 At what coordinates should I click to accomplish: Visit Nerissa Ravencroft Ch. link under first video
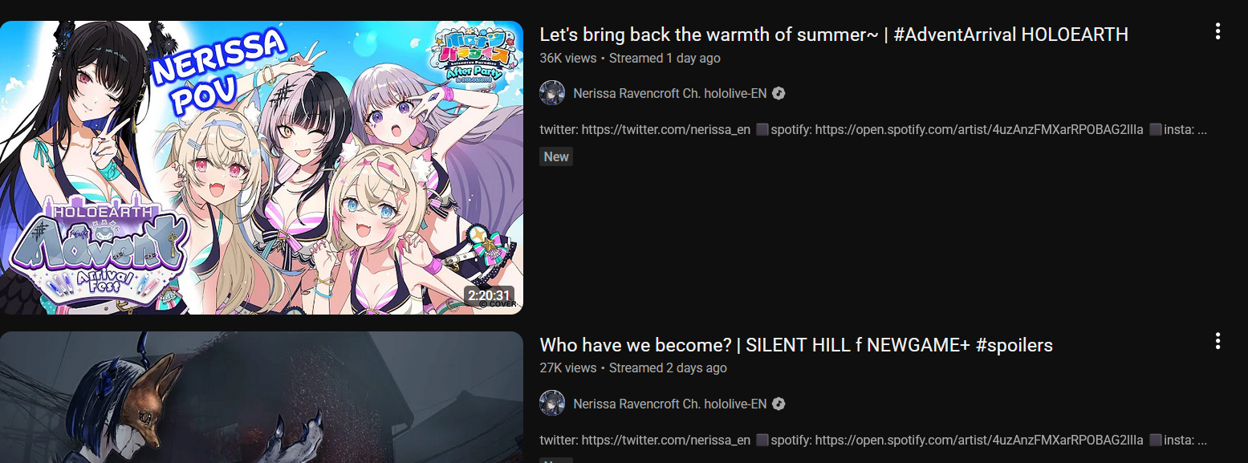coord(670,93)
